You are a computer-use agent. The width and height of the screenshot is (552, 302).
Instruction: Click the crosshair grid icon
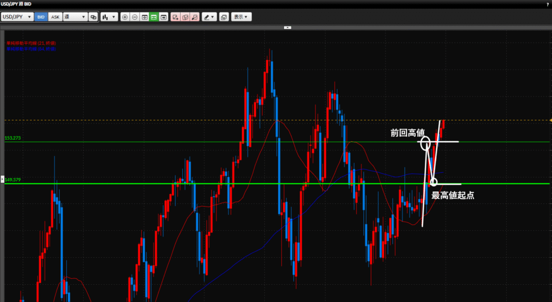[x=144, y=17]
